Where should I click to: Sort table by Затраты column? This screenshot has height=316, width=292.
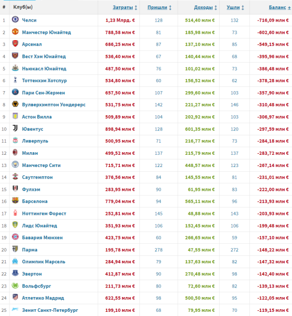coord(123,7)
